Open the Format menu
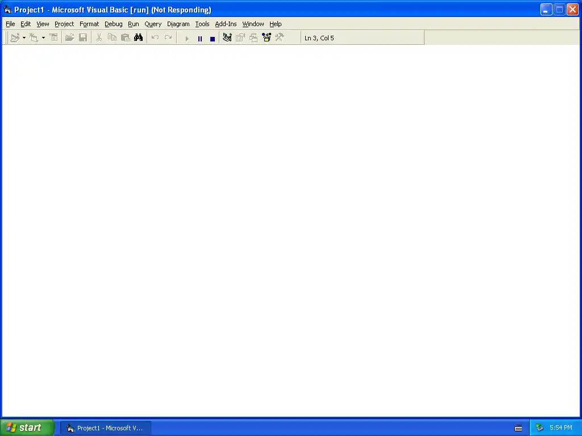This screenshot has height=436, width=582. 89,24
